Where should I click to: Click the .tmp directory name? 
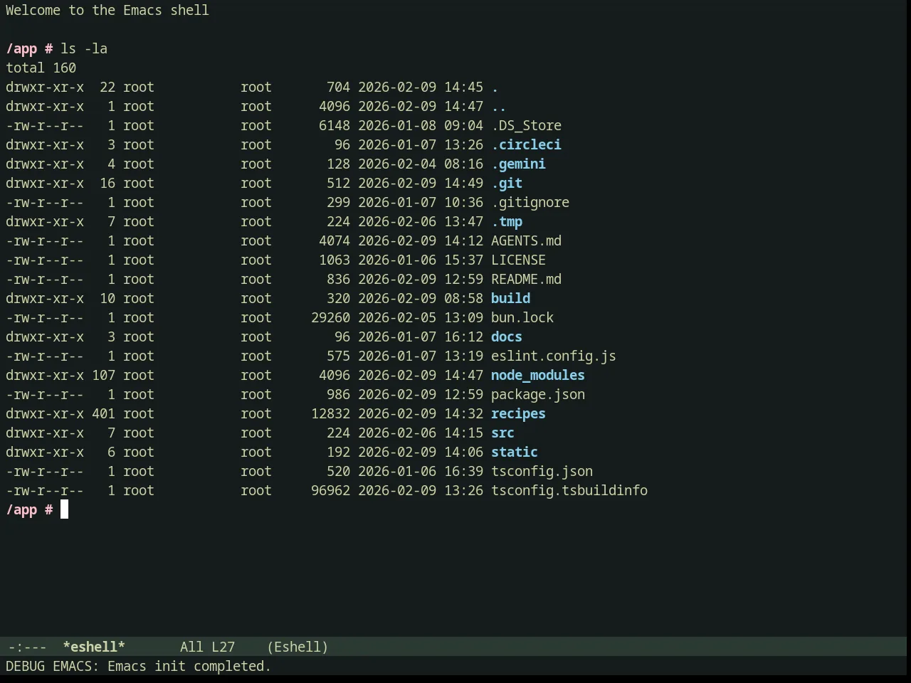click(x=507, y=221)
